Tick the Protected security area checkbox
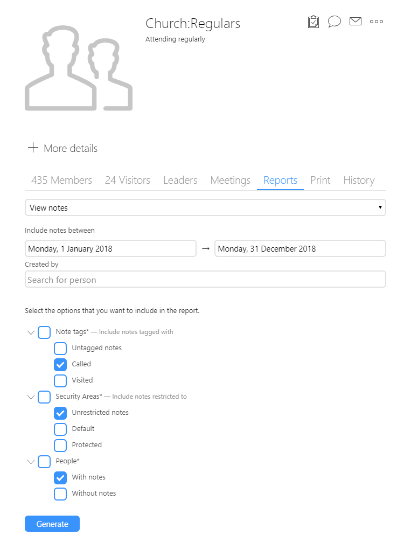The height and width of the screenshot is (549, 411). (60, 445)
